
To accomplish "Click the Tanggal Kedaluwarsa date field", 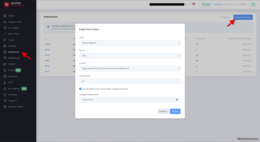I will coord(130,100).
